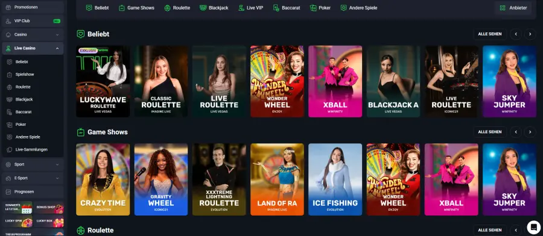Click the Blackjack cards icon in sidebar submenu
This screenshot has height=236, width=543.
click(x=10, y=99)
